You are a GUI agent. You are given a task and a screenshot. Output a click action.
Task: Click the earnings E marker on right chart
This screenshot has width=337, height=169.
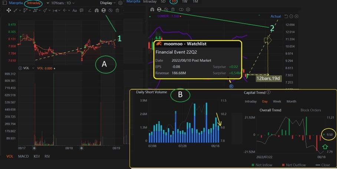[231, 87]
